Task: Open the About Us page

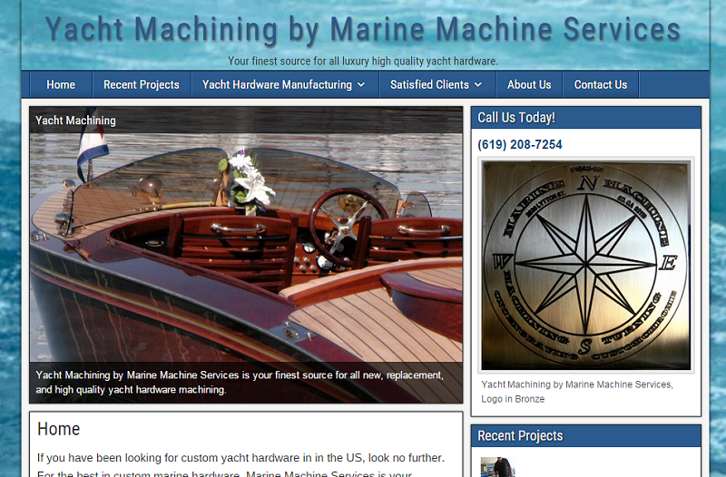Action: pos(529,84)
